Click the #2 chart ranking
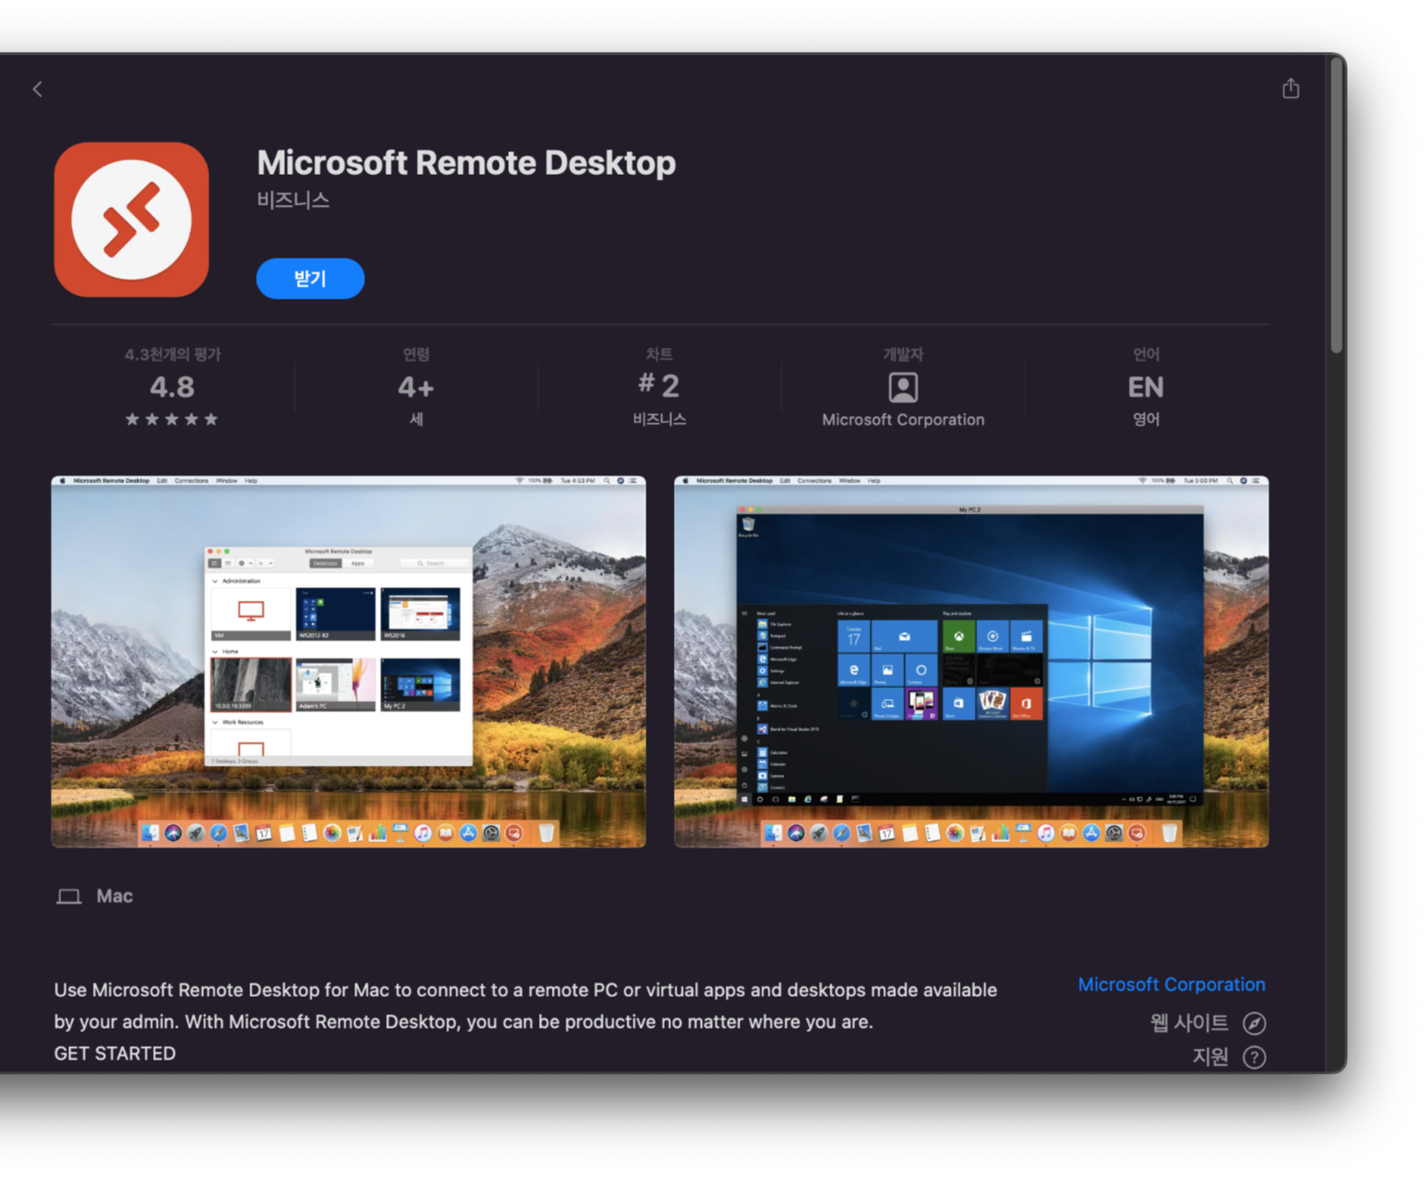This screenshot has width=1425, height=1177. [658, 386]
